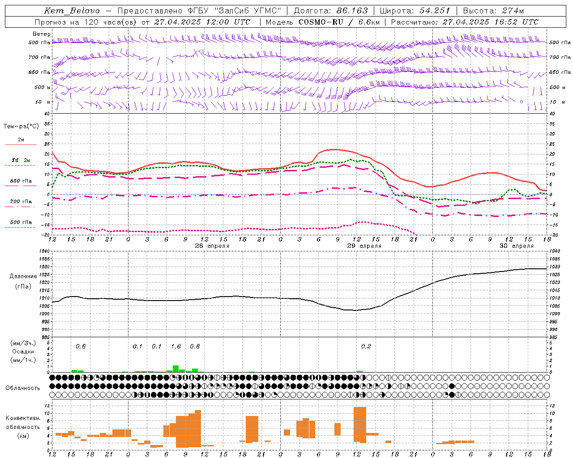Click the dash-dot 700 гПа temperature legend line

click(x=21, y=206)
